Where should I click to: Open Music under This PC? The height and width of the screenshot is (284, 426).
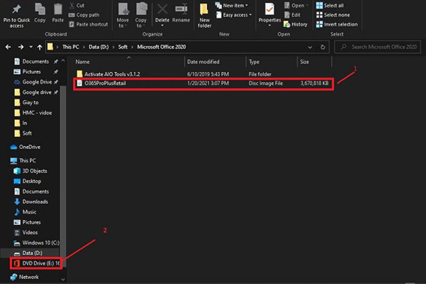(25, 212)
